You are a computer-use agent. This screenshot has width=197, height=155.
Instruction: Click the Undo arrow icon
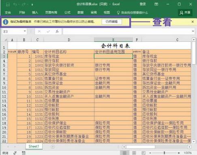coord(15,4)
